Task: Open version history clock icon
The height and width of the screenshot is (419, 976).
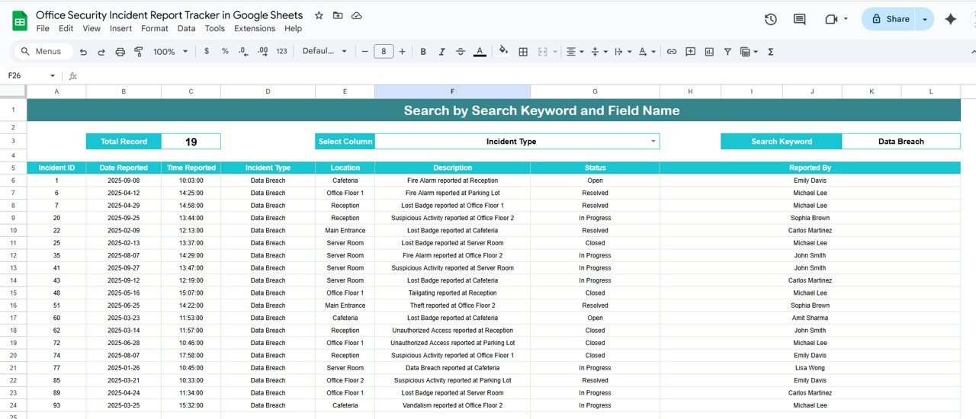Action: point(770,19)
